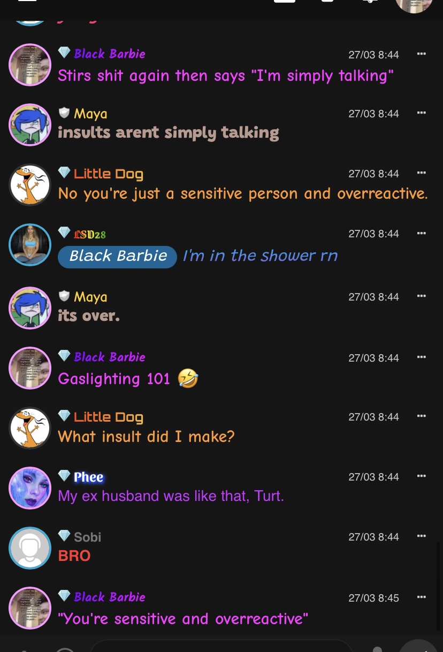Click the diamond badge next to Sobi
This screenshot has height=652, width=443.
click(64, 536)
